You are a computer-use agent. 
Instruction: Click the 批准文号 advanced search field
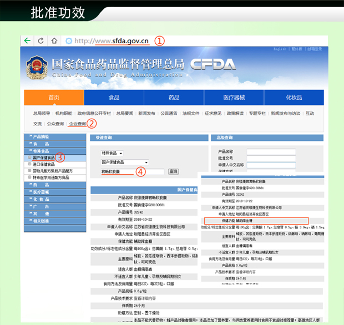point(271,158)
